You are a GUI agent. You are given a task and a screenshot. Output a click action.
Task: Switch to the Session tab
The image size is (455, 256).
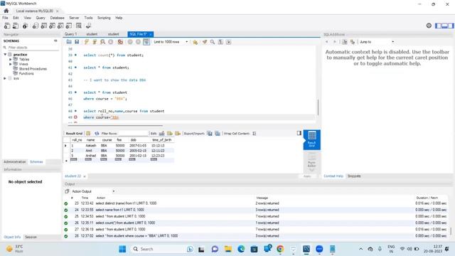31,237
